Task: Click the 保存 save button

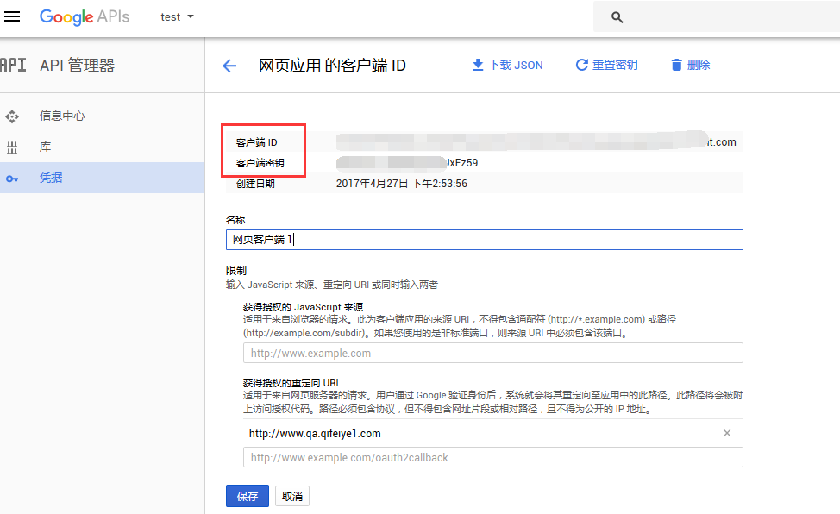Action: (x=248, y=496)
